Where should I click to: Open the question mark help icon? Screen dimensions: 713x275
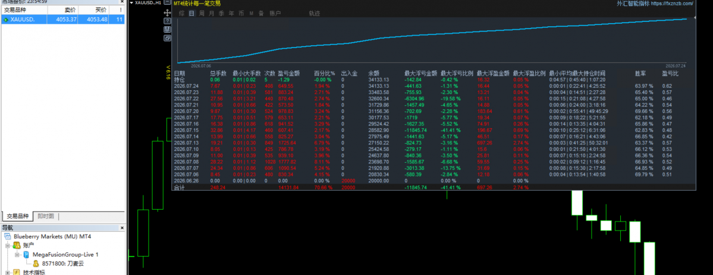pos(167,21)
